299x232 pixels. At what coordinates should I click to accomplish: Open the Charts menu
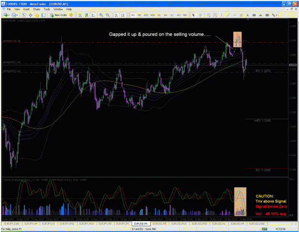(x=37, y=9)
